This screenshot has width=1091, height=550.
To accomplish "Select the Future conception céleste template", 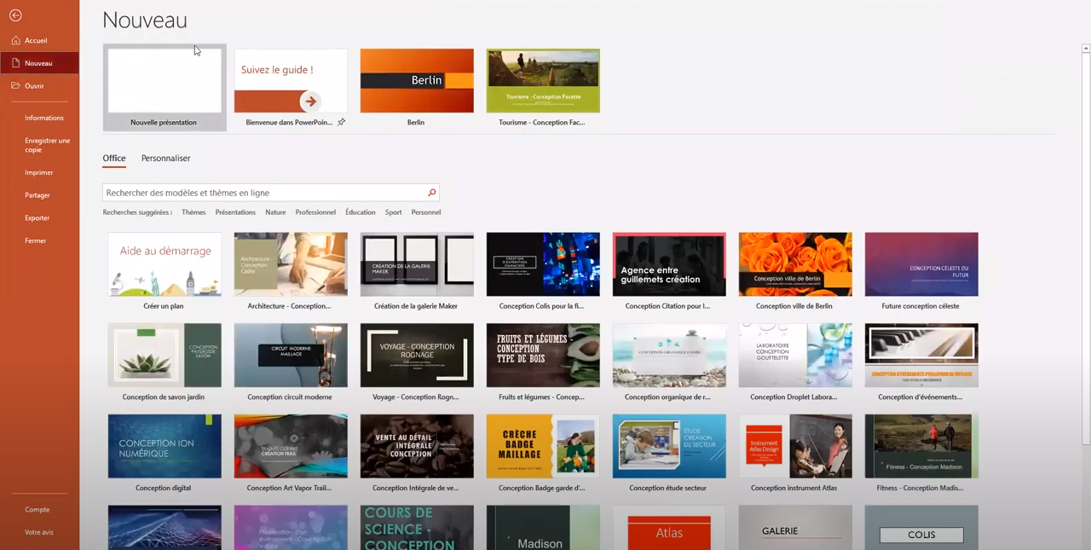I will pos(921,271).
